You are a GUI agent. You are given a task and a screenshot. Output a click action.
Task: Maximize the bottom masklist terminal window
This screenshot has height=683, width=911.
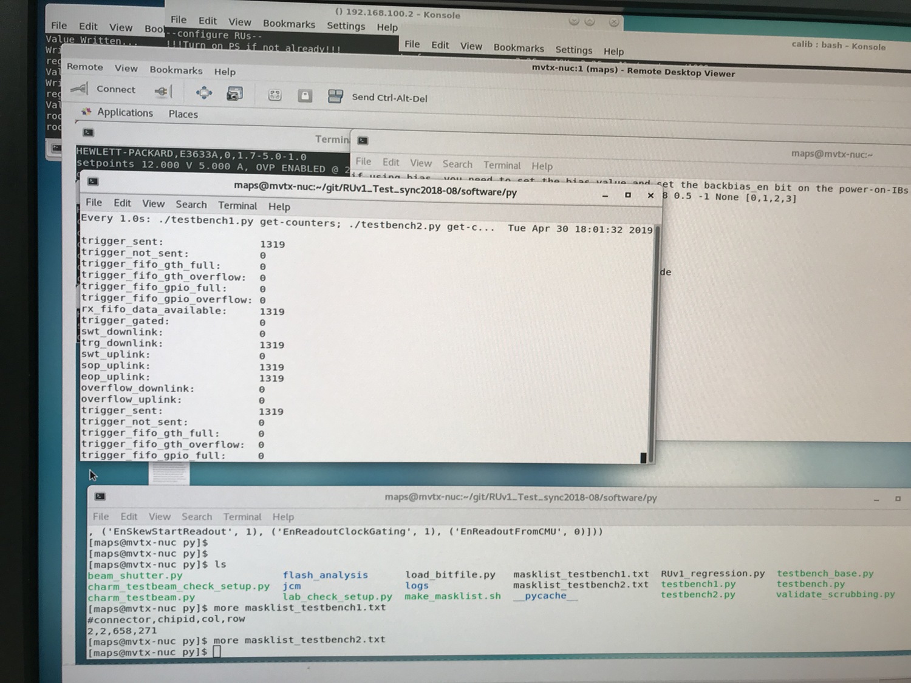[898, 498]
